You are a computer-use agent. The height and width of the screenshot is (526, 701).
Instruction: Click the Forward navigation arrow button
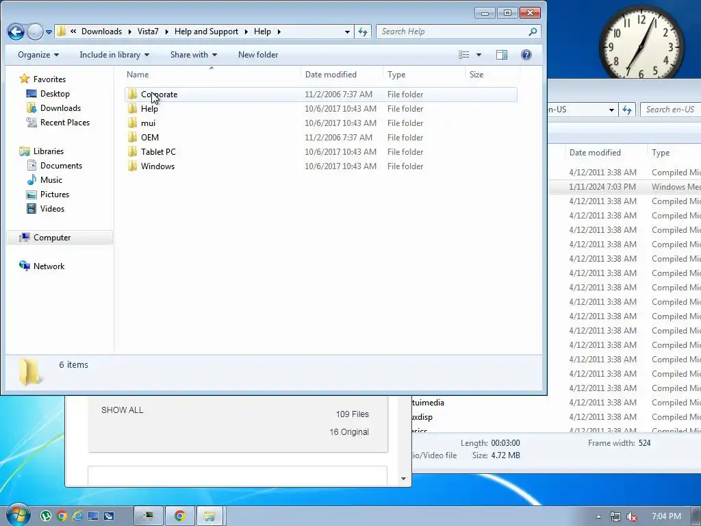(35, 32)
